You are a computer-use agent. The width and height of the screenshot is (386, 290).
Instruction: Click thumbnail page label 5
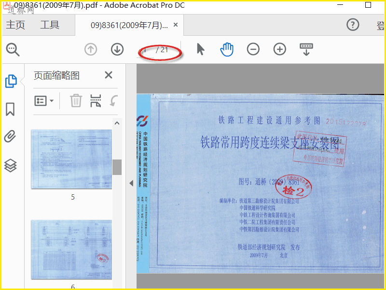click(x=73, y=197)
